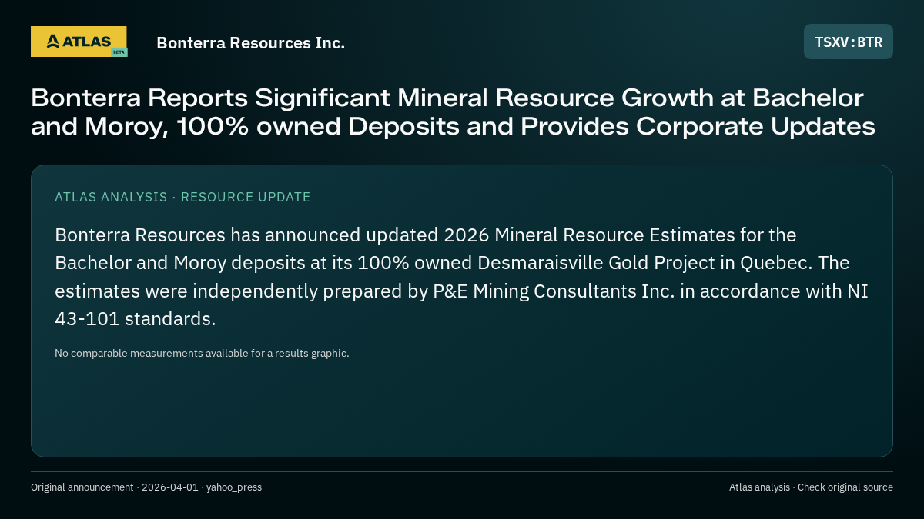The height and width of the screenshot is (519, 924).
Task: Select the Bonterra Resources Inc. company name
Action: coord(250,42)
